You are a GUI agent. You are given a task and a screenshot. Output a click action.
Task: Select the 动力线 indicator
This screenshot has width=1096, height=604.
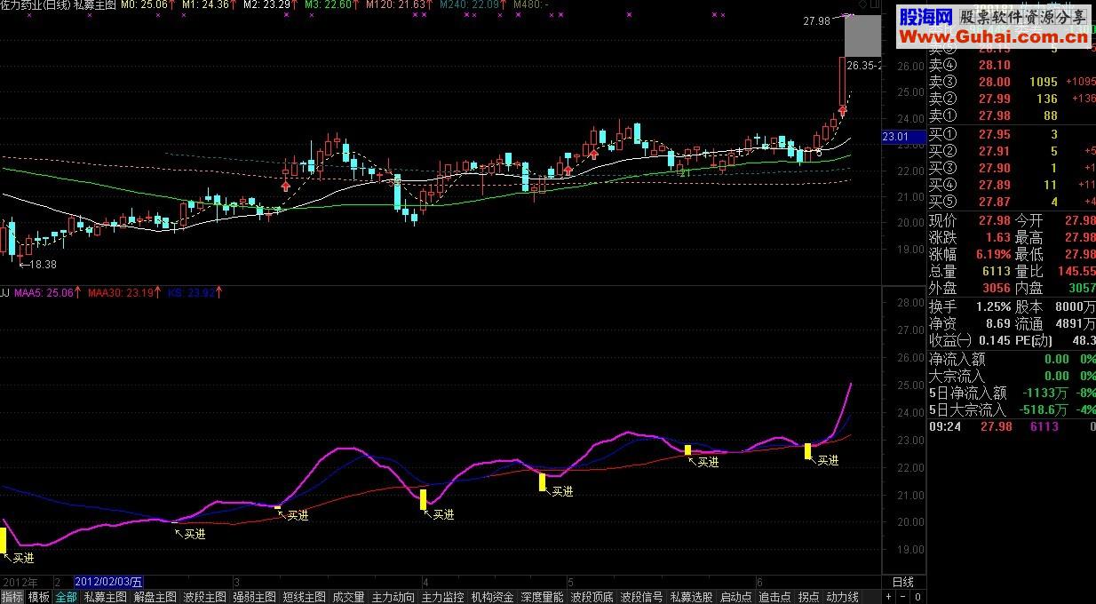pos(842,597)
